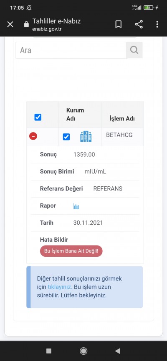Tap the padlock site security icon
The width and height of the screenshot is (167, 361).
27,24
